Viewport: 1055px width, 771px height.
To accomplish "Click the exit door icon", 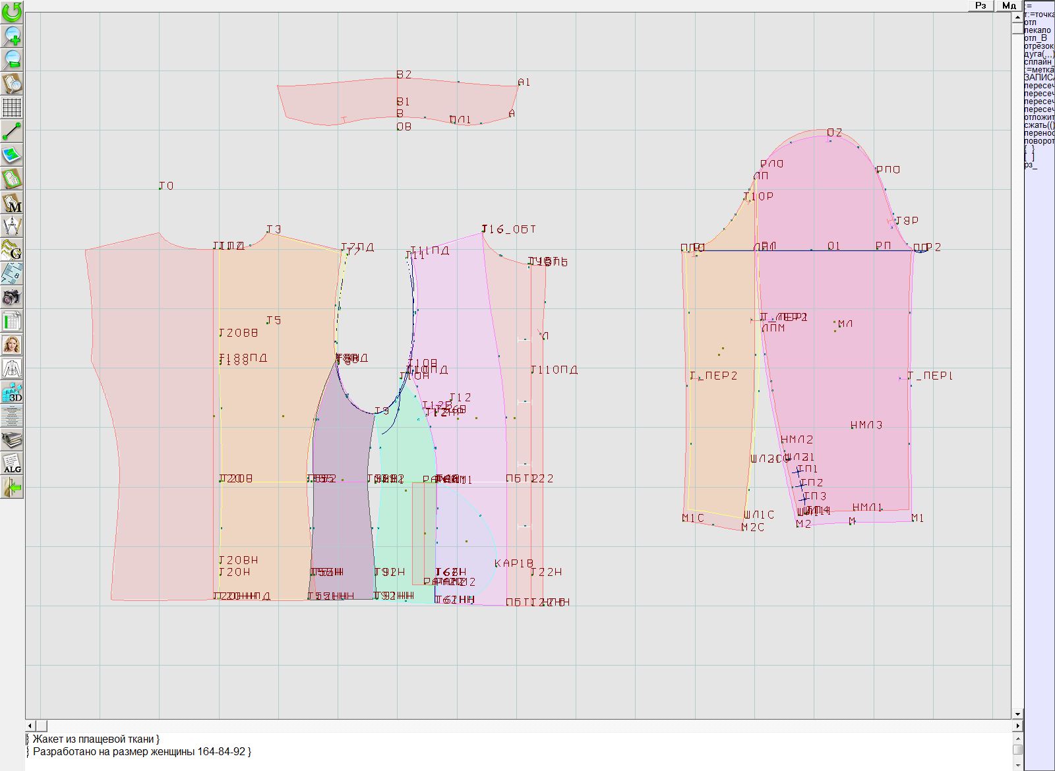I will pyautogui.click(x=12, y=488).
